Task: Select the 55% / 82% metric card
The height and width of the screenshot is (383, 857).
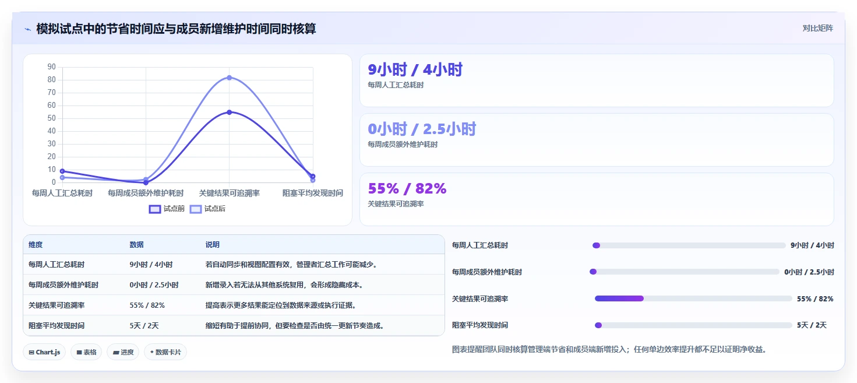Action: coord(597,199)
